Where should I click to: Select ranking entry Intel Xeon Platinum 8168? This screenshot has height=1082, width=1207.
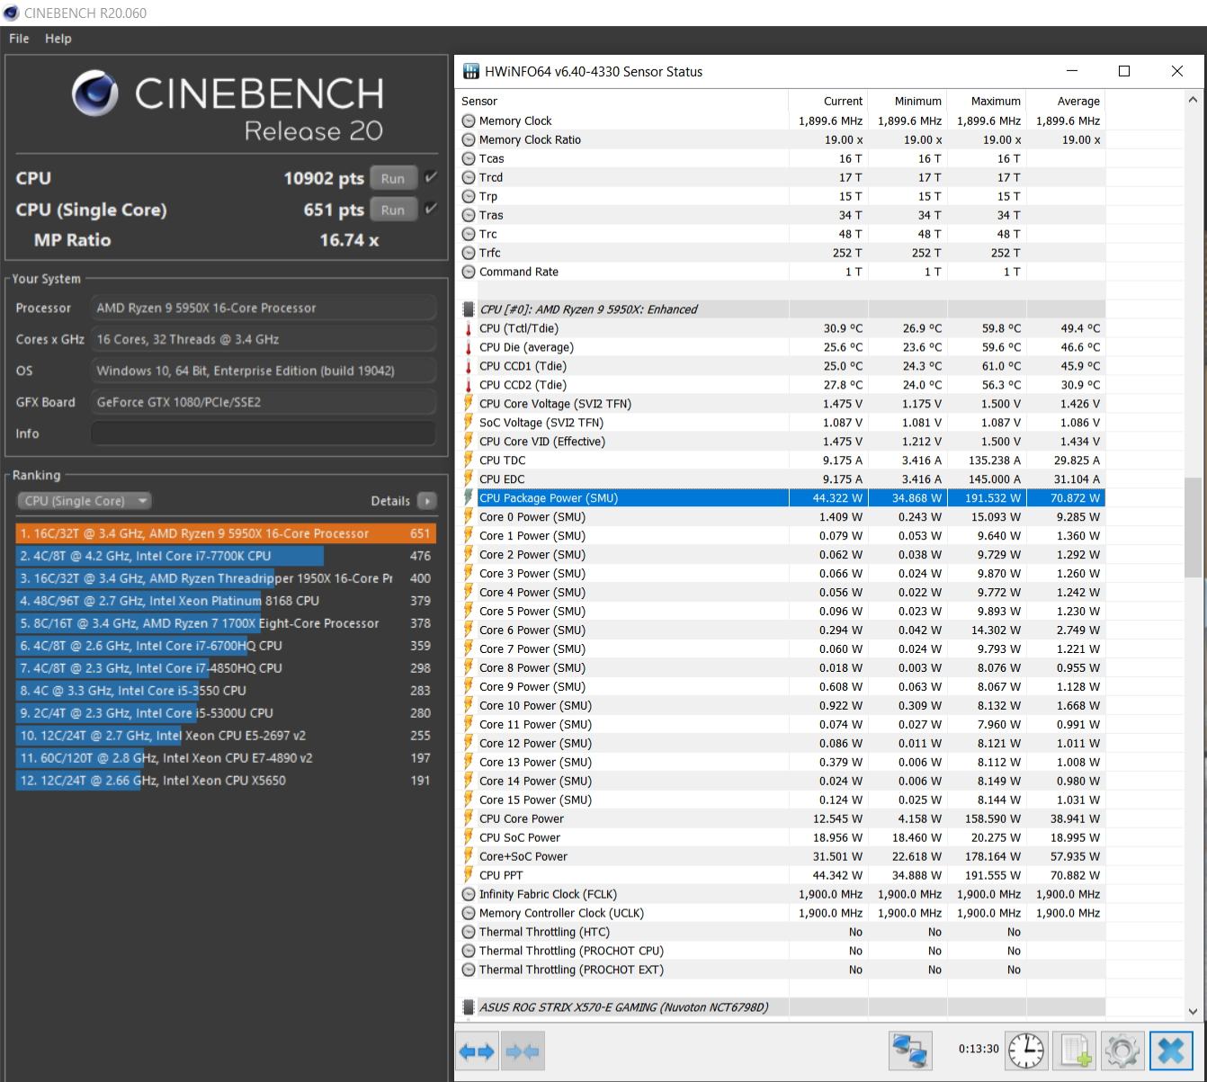226,601
